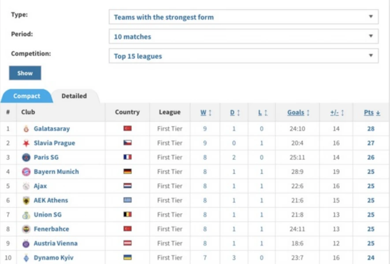Image resolution: width=390 pixels, height=264 pixels.
Task: Open the Competition dropdown for Top 15 leagues
Action: [243, 56]
